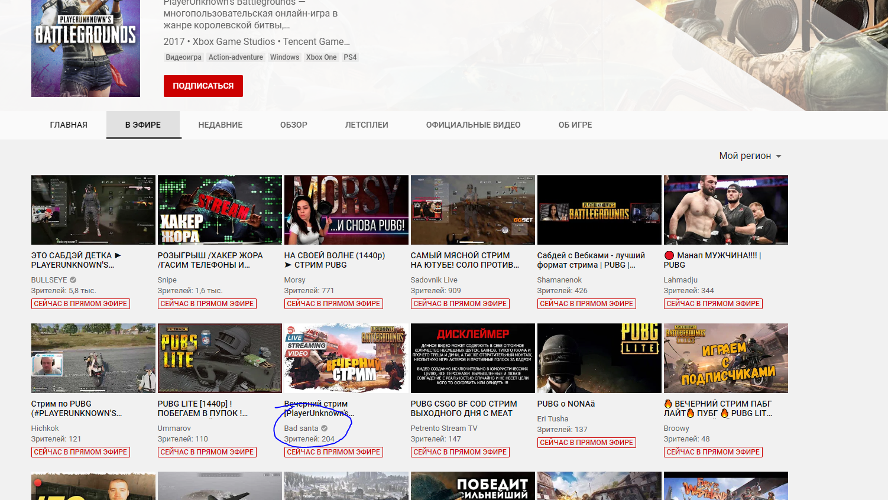Click the verified badge next to BULLSEYE
Viewport: 888px width, 500px height.
click(x=73, y=280)
